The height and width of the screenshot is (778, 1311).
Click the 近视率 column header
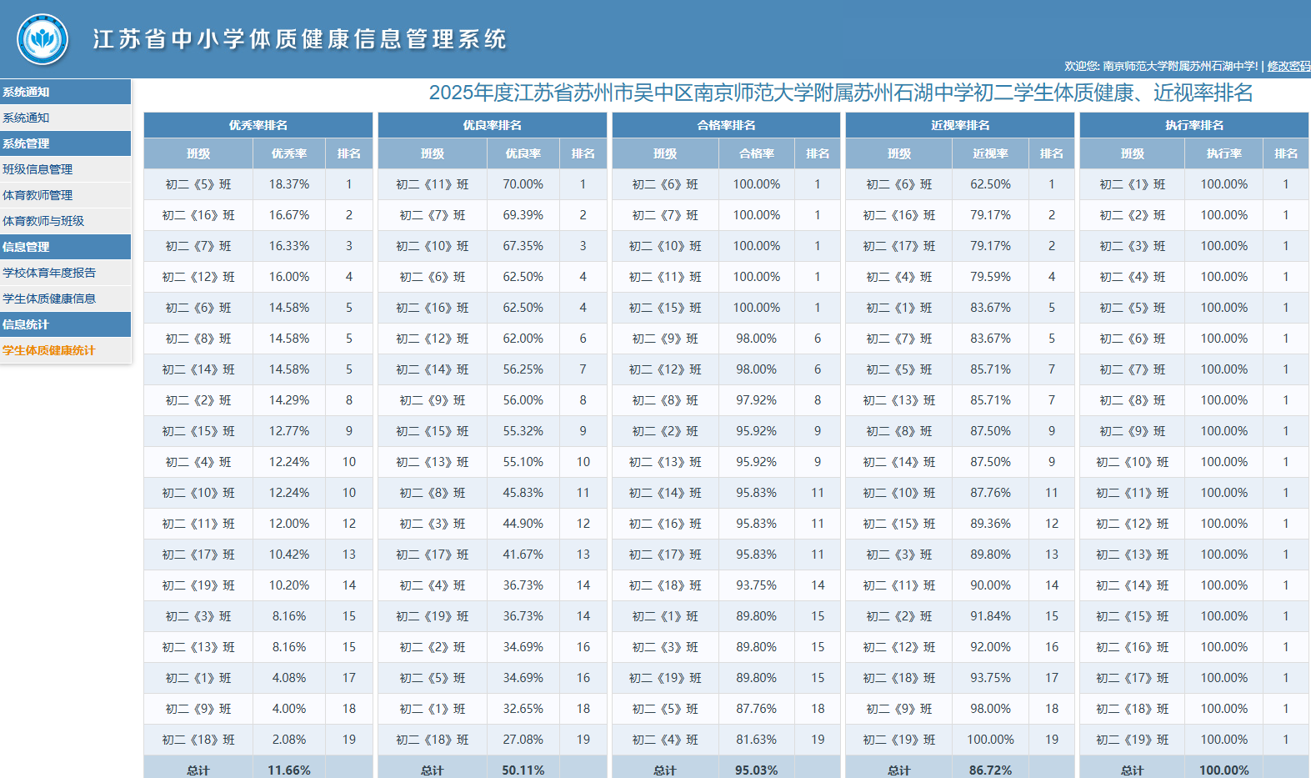pos(990,153)
